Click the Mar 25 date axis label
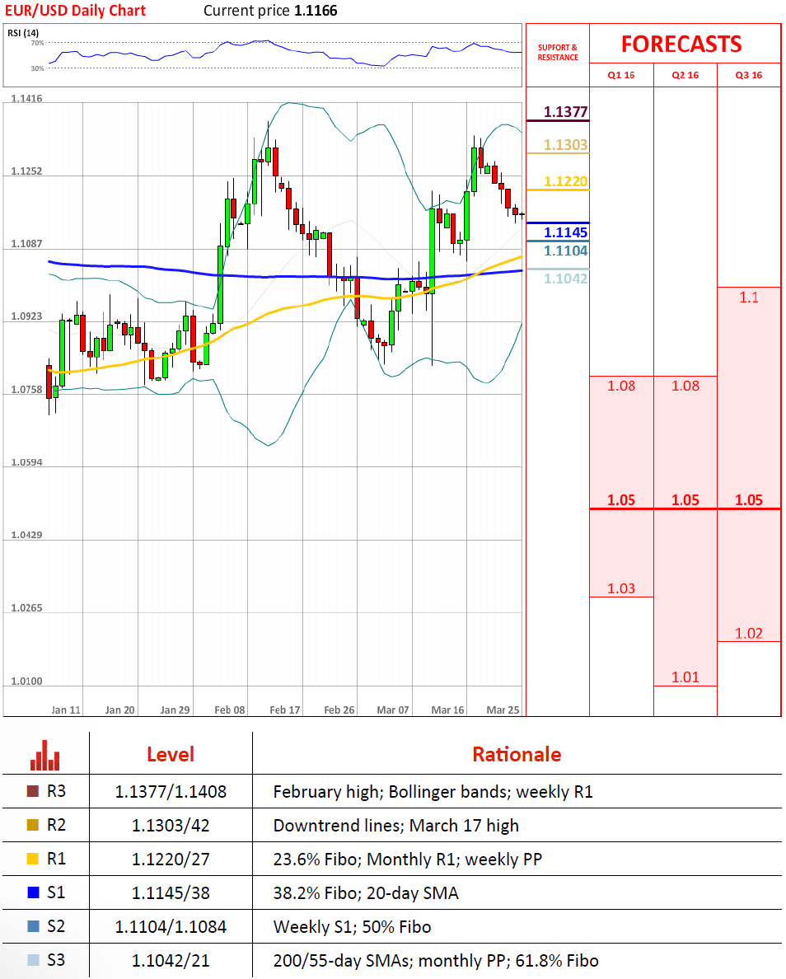 click(x=503, y=710)
